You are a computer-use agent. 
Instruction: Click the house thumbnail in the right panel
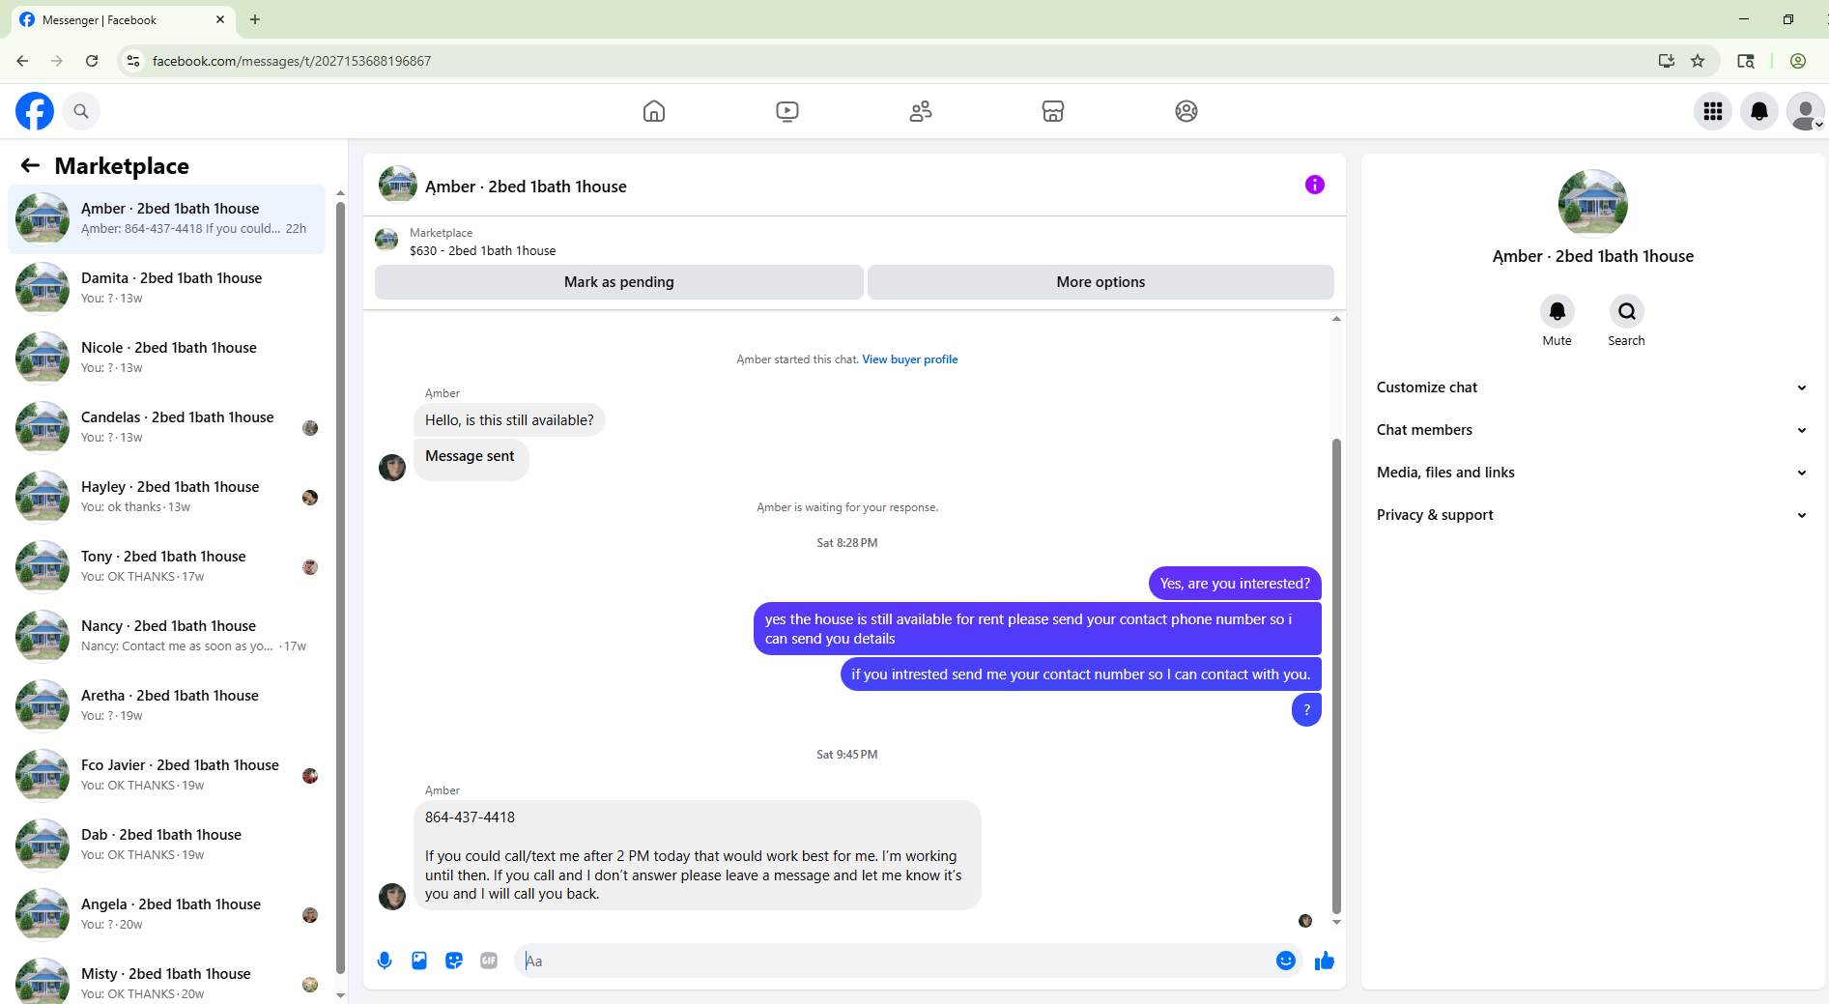pos(1593,204)
